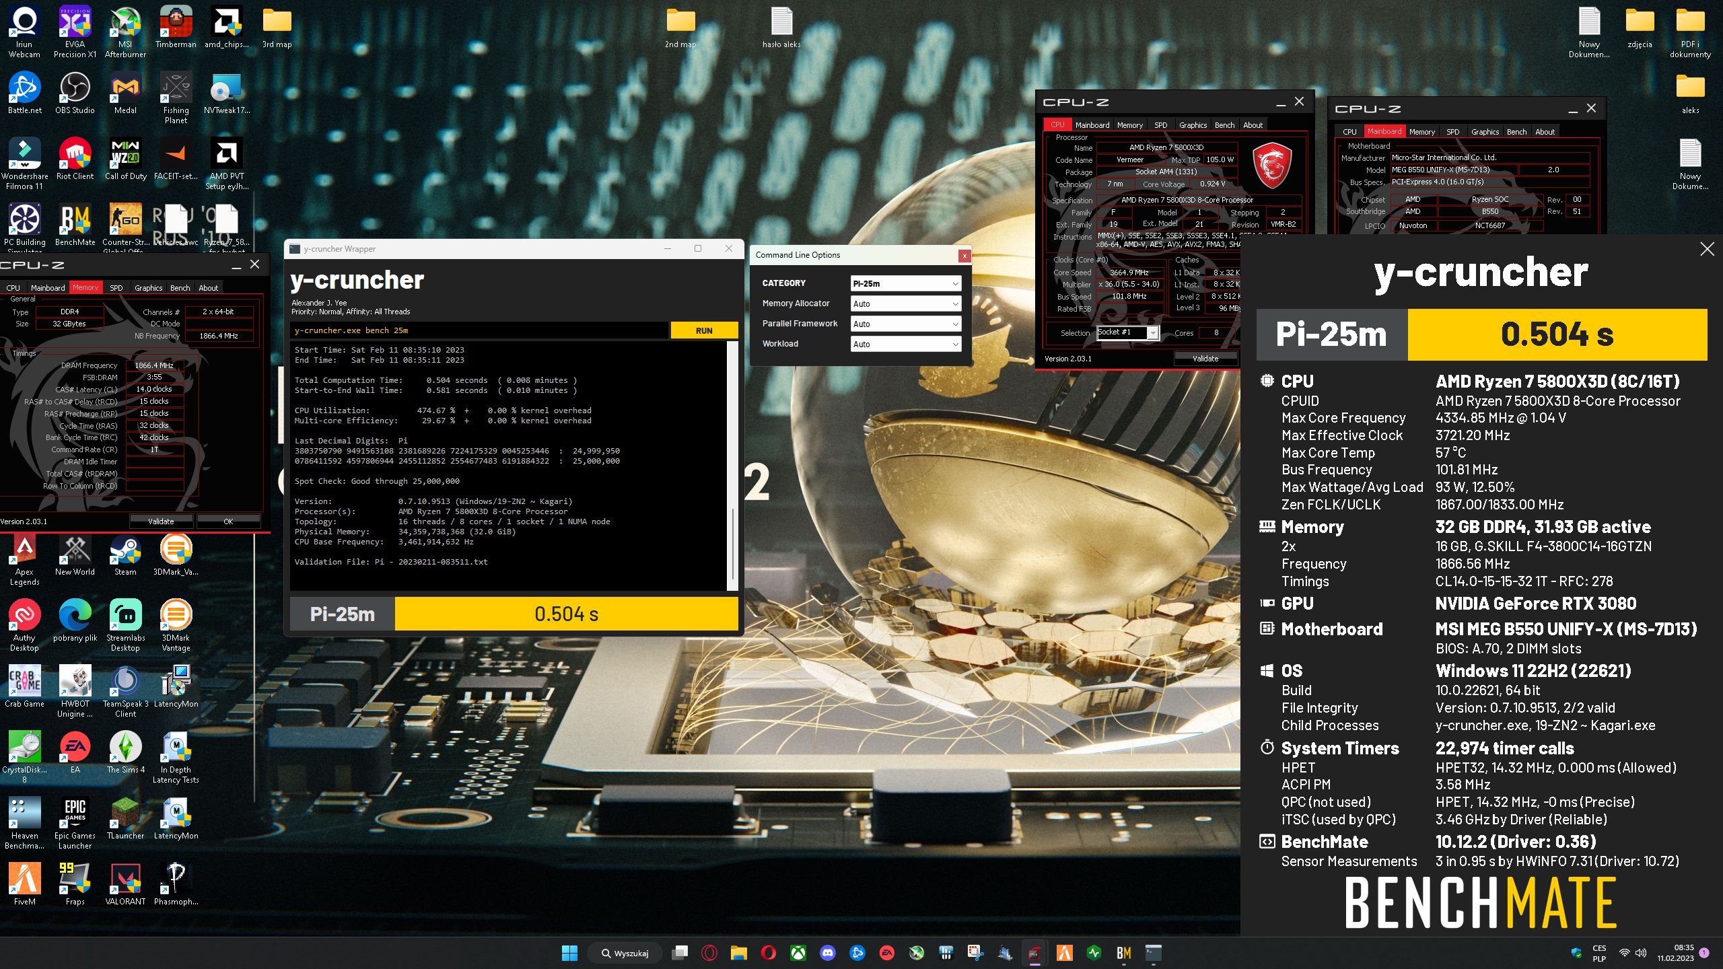The height and width of the screenshot is (969, 1723).
Task: Click Validate in the middle CPU-Z window
Action: coord(1205,358)
